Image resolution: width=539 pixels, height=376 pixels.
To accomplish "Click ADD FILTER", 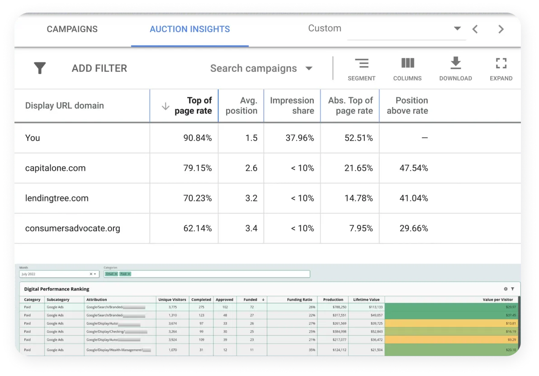I will 99,68.
